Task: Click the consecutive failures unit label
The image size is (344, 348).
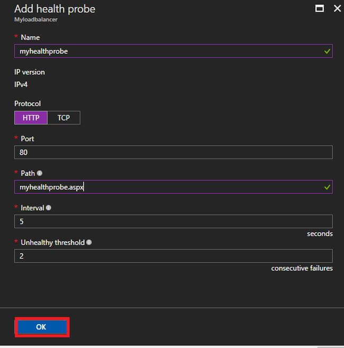Action: click(x=302, y=269)
